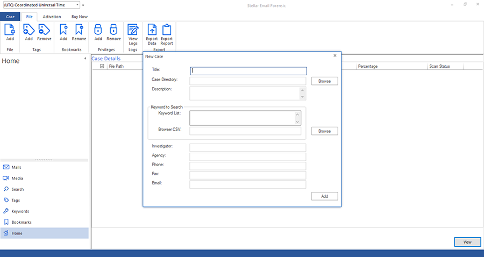Image resolution: width=484 pixels, height=257 pixels.
Task: Open the Buy Now tab
Action: pyautogui.click(x=80, y=17)
